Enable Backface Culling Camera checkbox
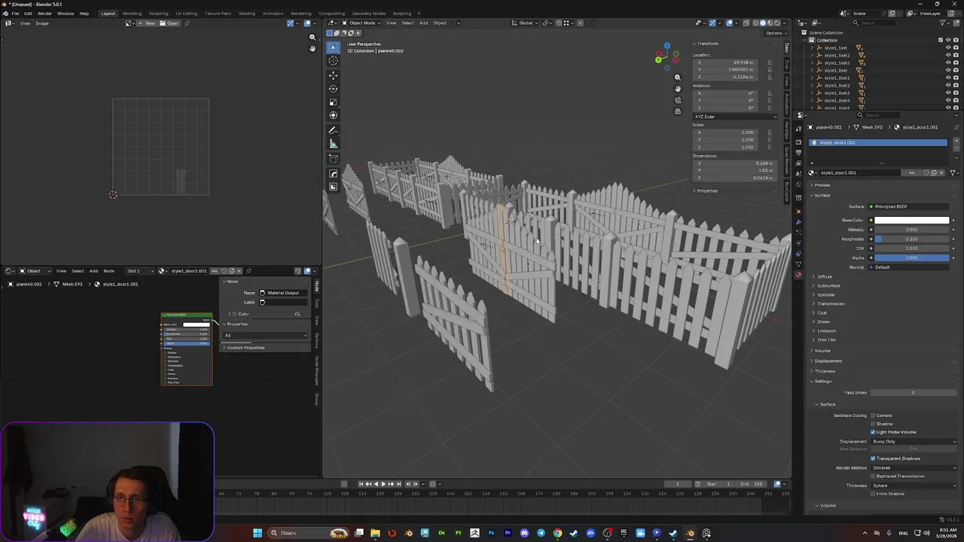The height and width of the screenshot is (542, 964). pos(873,416)
